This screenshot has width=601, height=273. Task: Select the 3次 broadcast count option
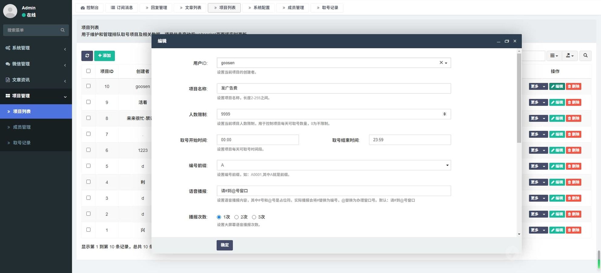(x=254, y=217)
